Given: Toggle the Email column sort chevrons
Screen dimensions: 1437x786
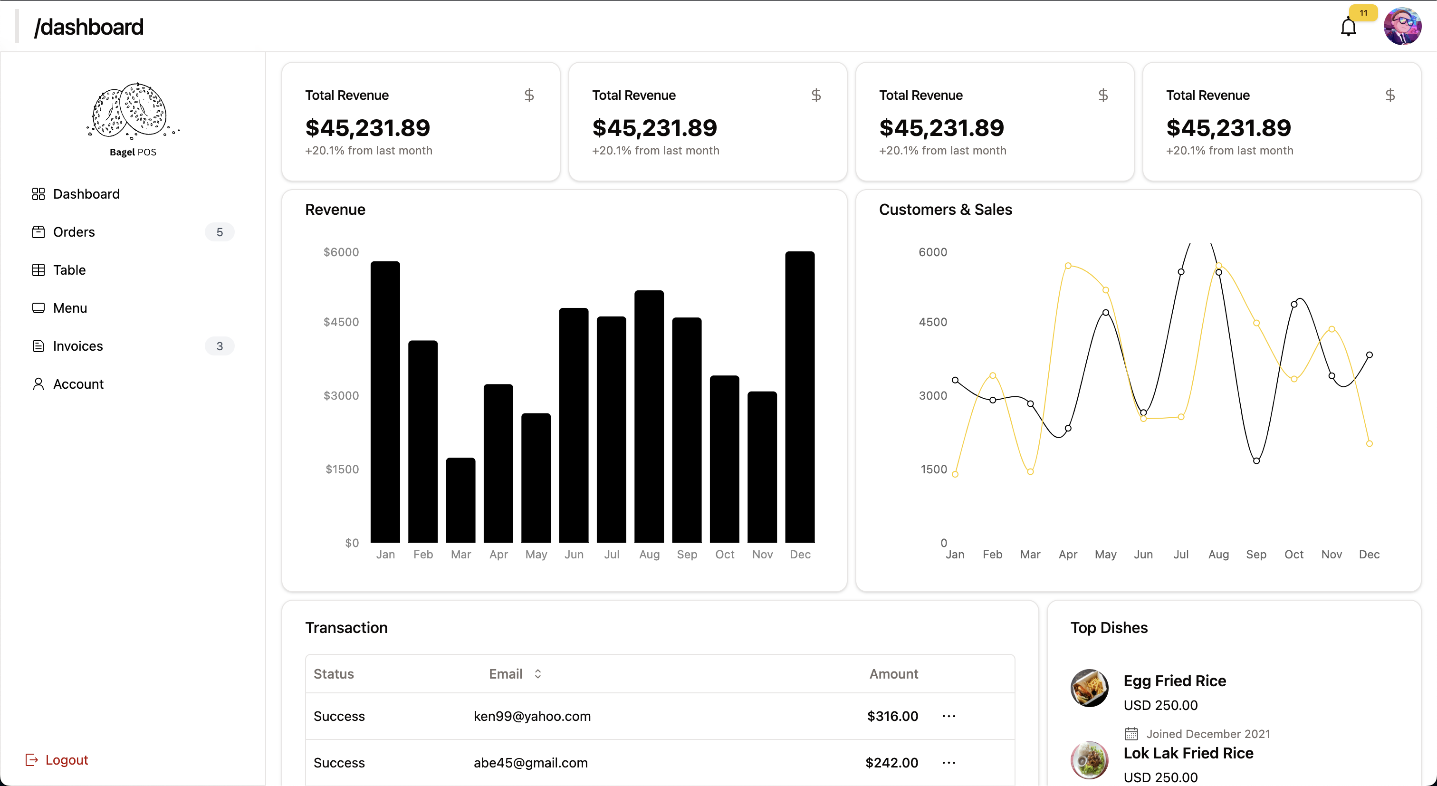Looking at the screenshot, I should point(538,673).
